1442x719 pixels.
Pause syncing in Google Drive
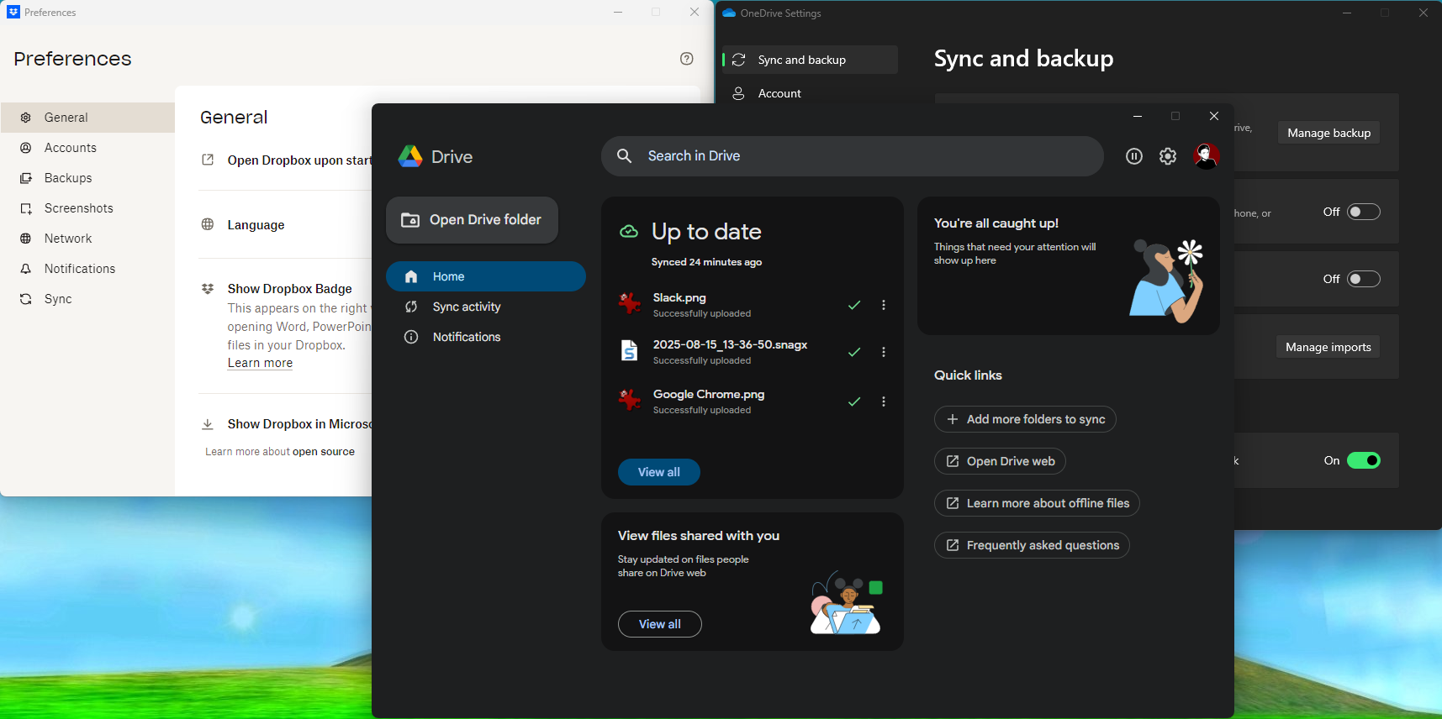click(1133, 156)
